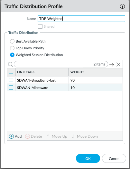Select Top Down Priority radio button
The image size is (130, 169).
[12, 48]
